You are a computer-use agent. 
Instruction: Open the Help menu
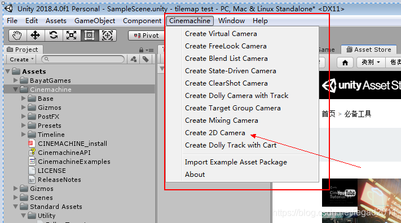(260, 21)
